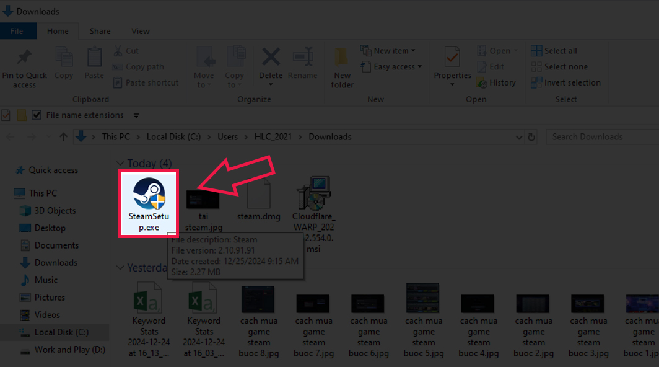Click Invert selection button
The image size is (659, 367).
(565, 82)
